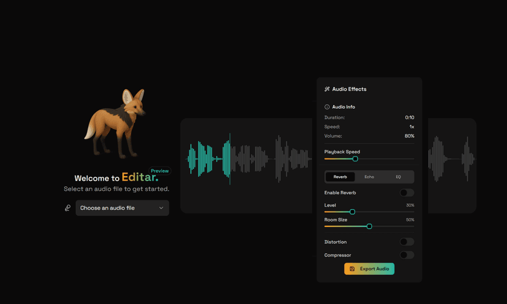This screenshot has height=304, width=507.
Task: Click the Room Size slider handle
Action: [369, 226]
